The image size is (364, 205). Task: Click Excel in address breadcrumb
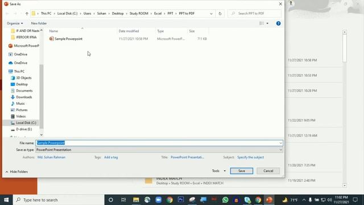tap(158, 14)
